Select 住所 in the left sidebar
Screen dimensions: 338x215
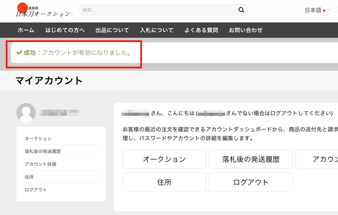[x=29, y=177]
